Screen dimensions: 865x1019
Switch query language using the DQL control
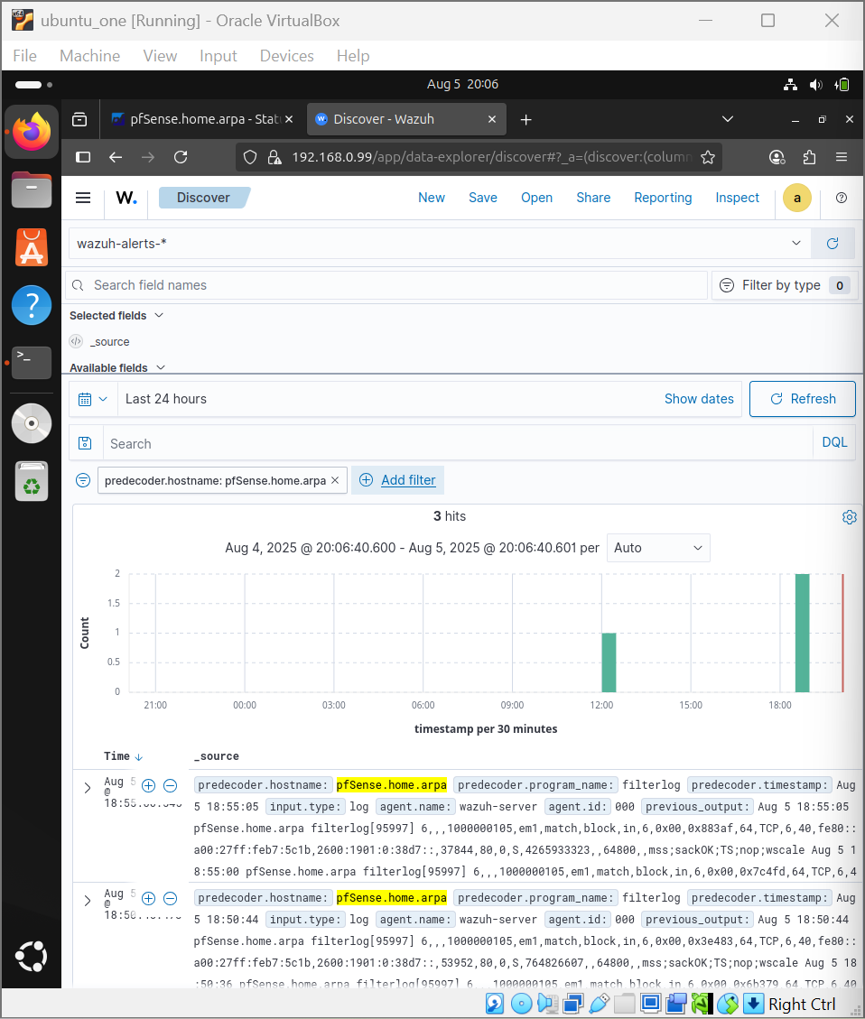pyautogui.click(x=834, y=442)
